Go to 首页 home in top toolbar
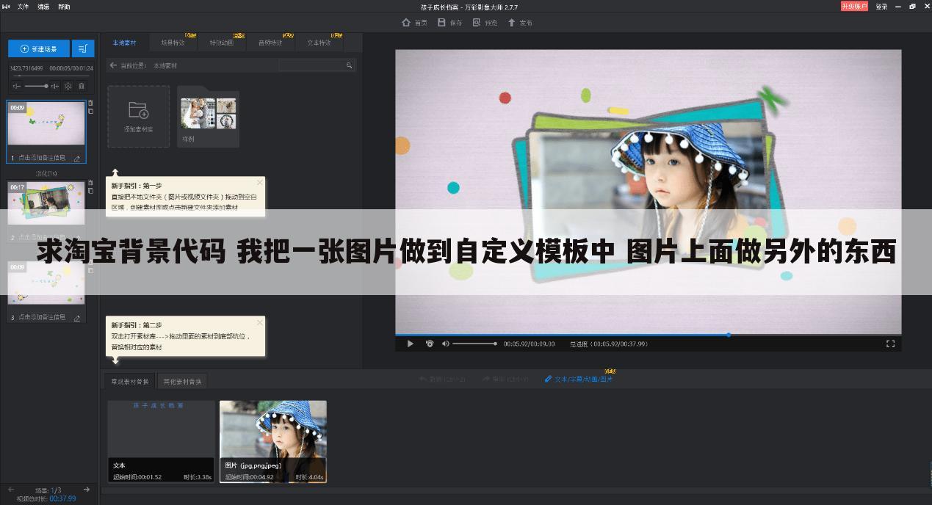The height and width of the screenshot is (505, 932). [415, 23]
